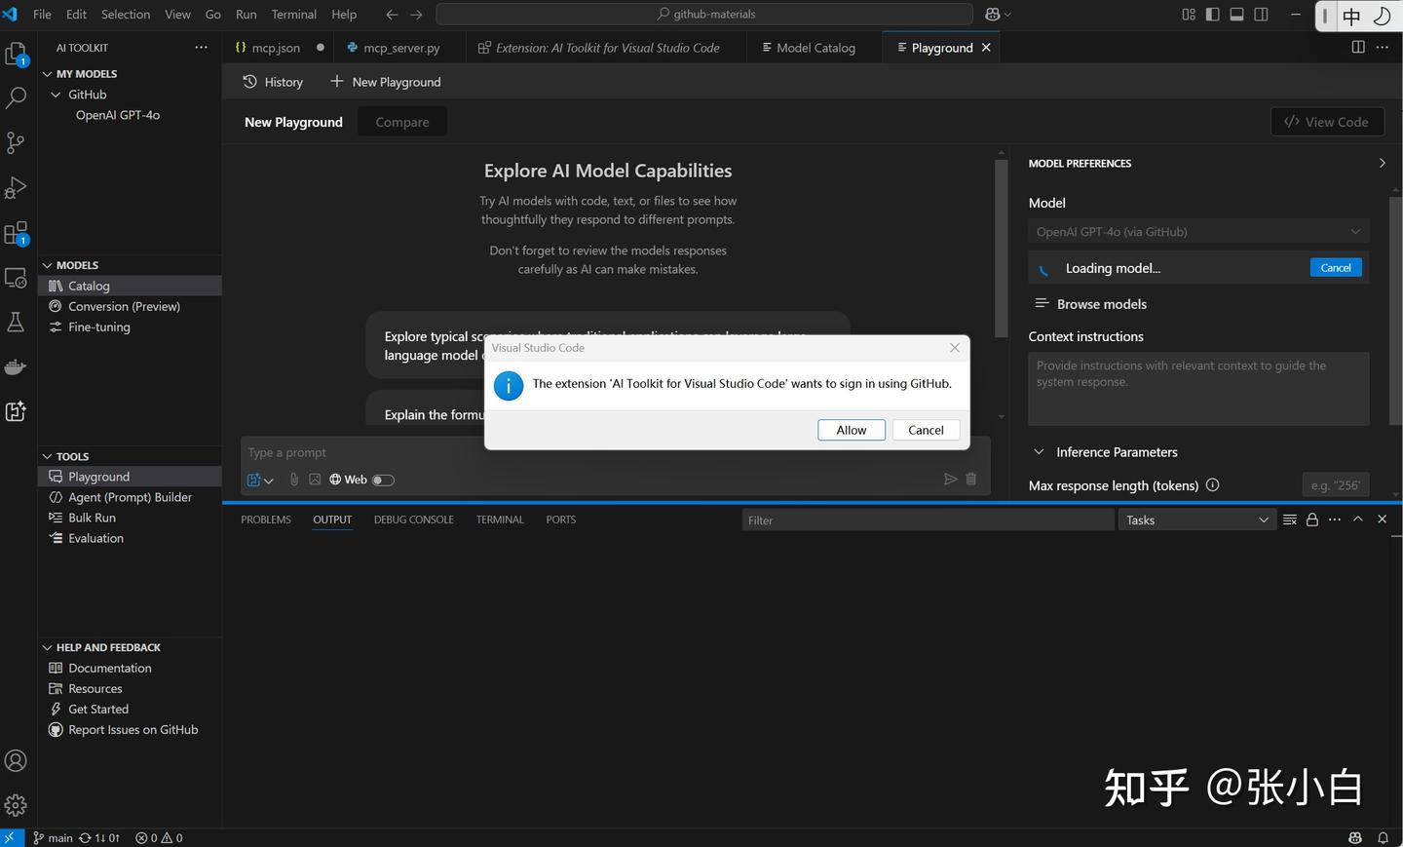
Task: Select OpenAI GPT-4o in My Models
Action: [118, 115]
